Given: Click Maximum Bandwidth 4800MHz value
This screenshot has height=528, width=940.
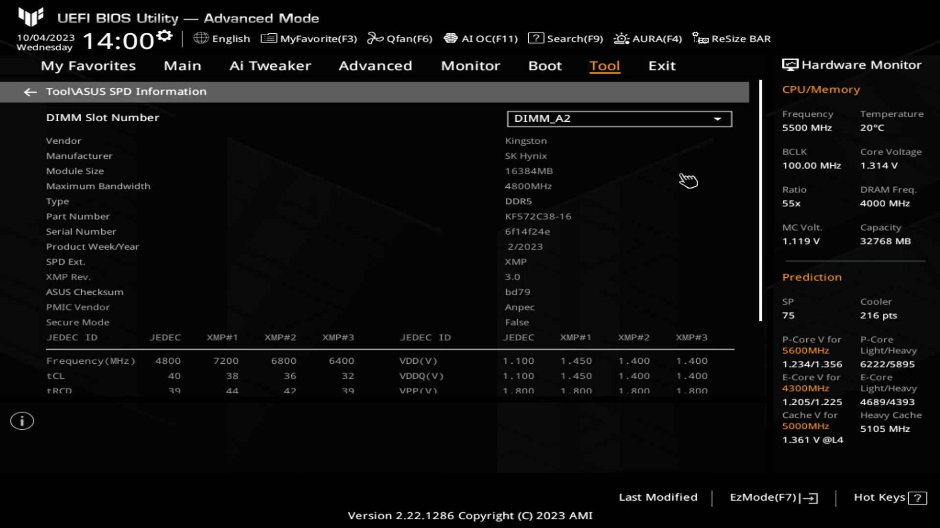Looking at the screenshot, I should click(528, 186).
